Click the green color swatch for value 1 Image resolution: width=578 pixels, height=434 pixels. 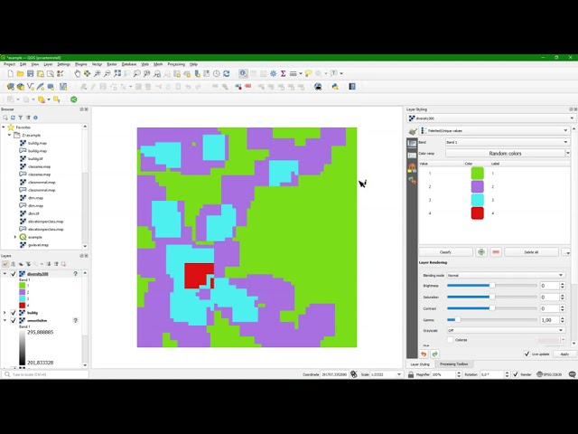coord(478,173)
